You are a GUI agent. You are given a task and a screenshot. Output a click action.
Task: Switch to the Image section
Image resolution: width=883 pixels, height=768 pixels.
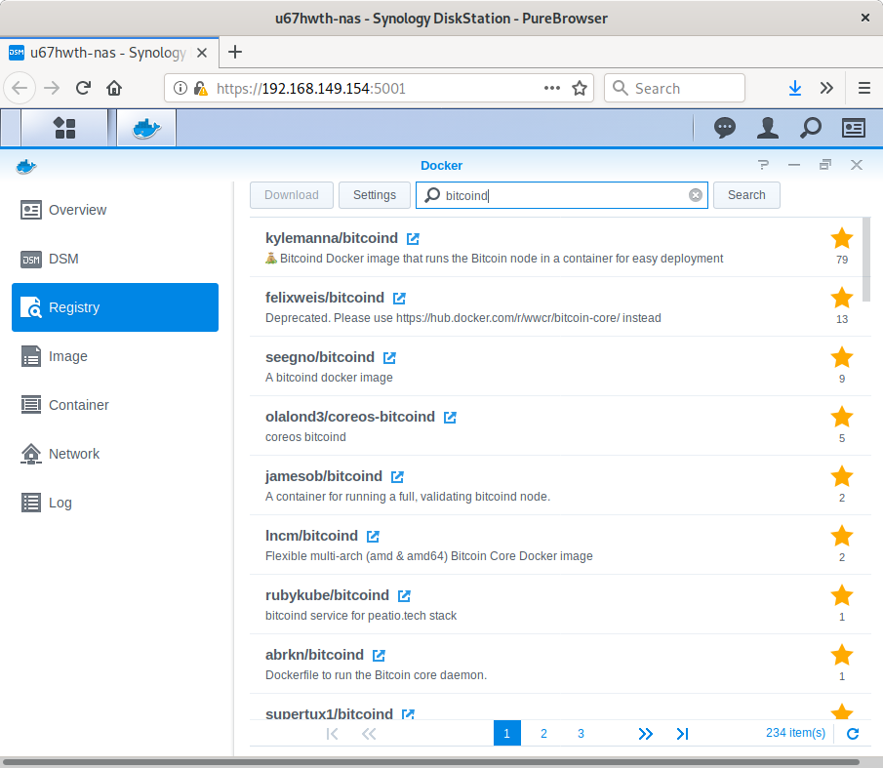[x=115, y=356]
